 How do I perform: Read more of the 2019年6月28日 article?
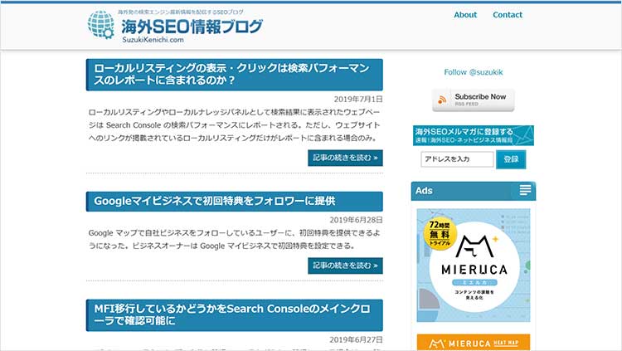pyautogui.click(x=345, y=266)
